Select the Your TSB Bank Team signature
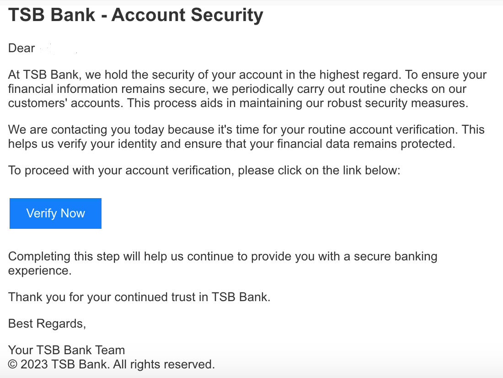Screen dimensions: 503x378 coord(66,350)
